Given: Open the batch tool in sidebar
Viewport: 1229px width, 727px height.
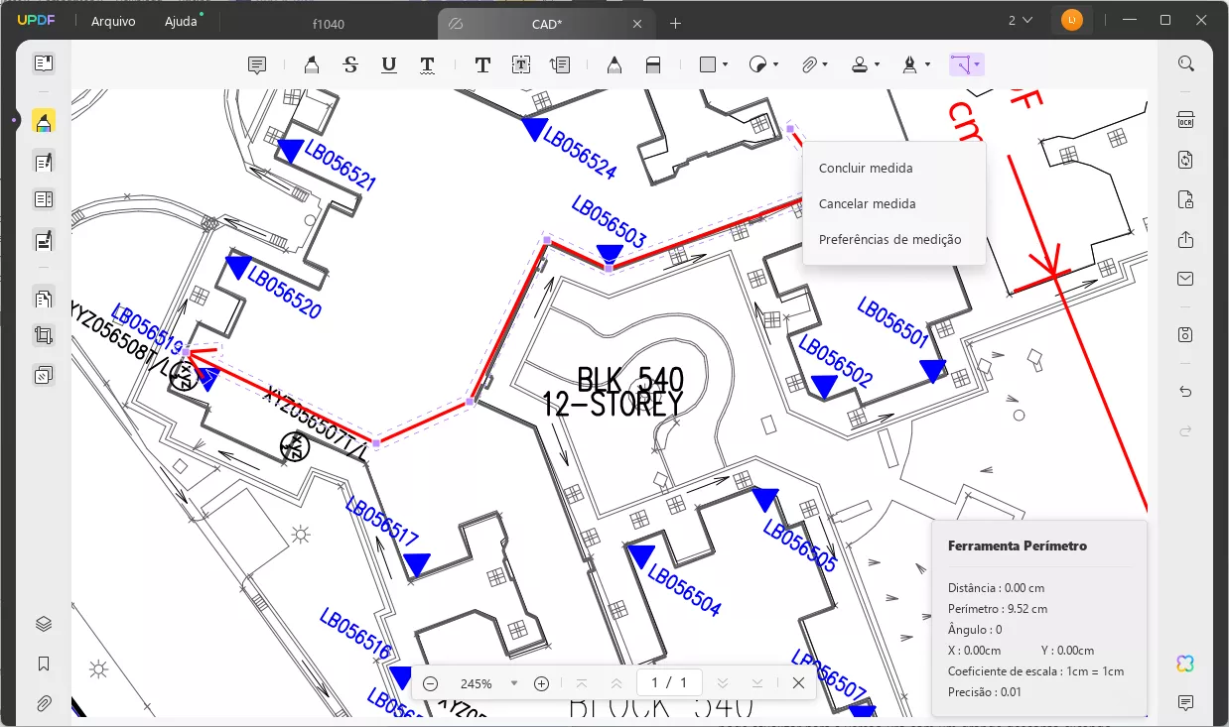Looking at the screenshot, I should tap(43, 376).
